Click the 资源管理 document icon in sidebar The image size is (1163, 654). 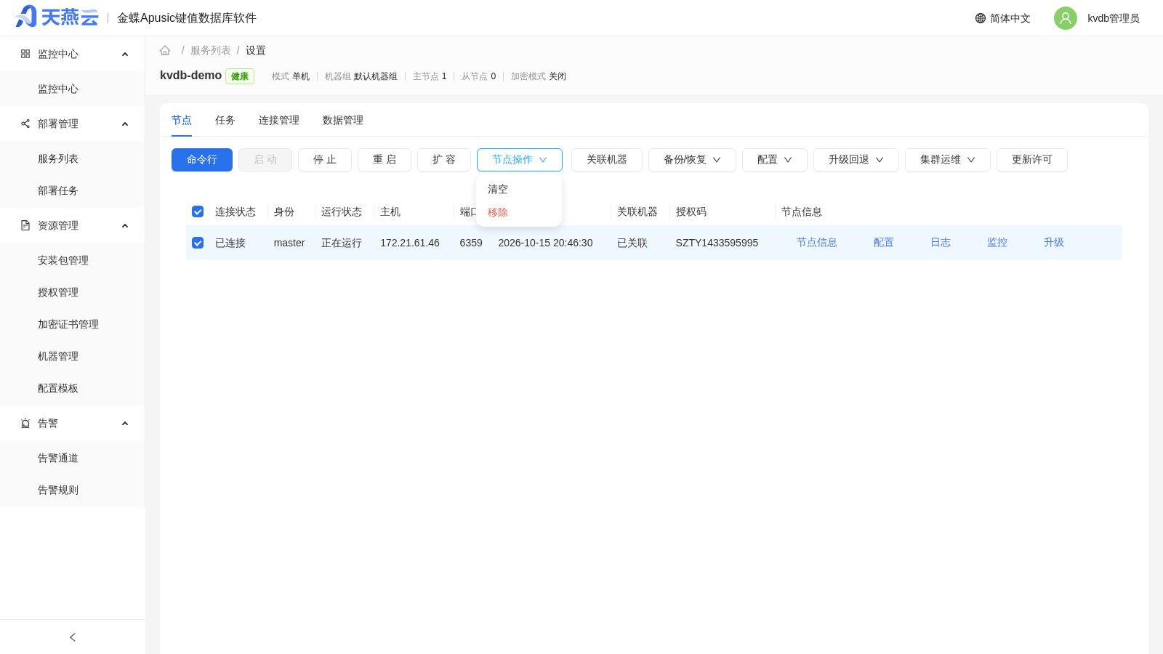(25, 225)
